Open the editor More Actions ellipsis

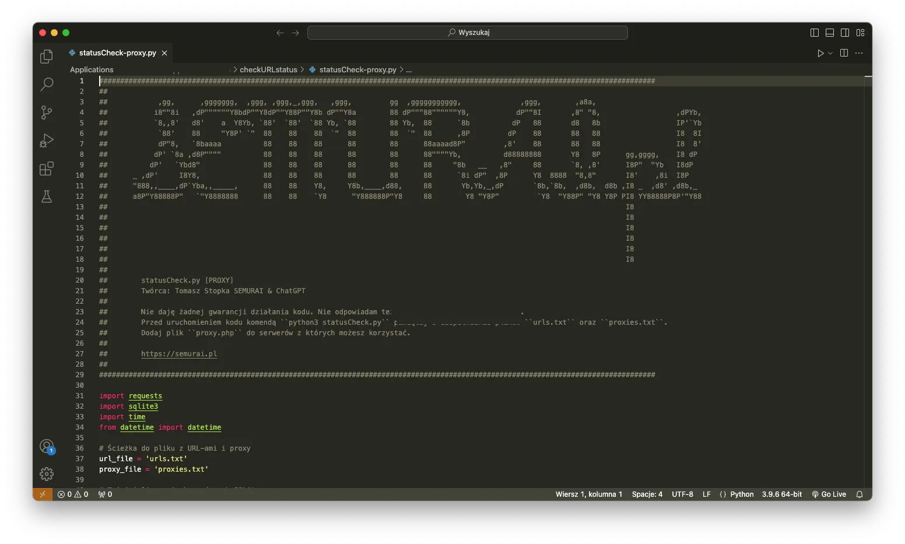coord(859,53)
